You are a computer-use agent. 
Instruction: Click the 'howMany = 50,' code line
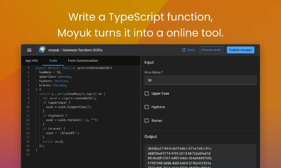tap(50, 72)
